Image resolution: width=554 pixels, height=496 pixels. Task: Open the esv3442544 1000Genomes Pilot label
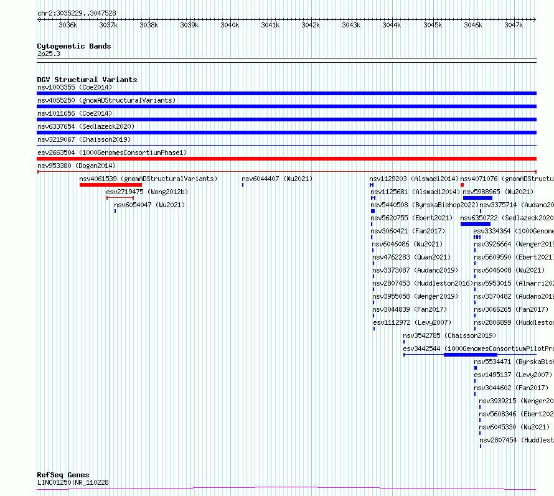click(x=479, y=349)
